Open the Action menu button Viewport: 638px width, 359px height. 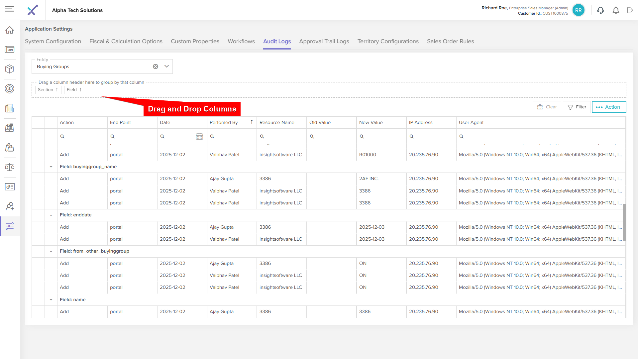tap(609, 107)
